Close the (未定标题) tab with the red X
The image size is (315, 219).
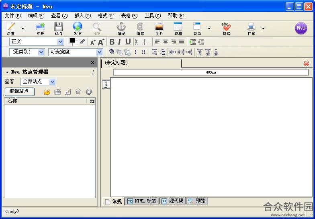[306, 63]
